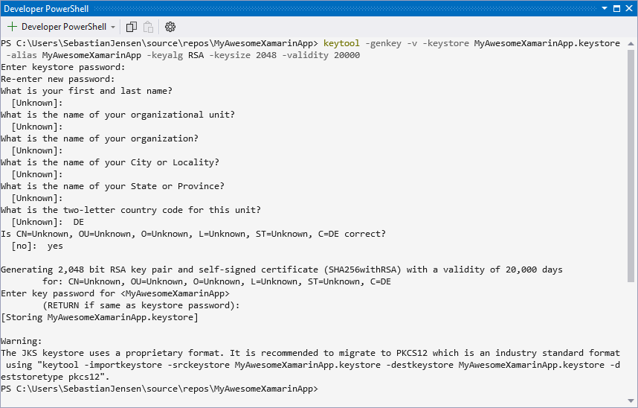Click the "[no]:  yes" confirmation line
Screen dimensions: 638x408
tap(37, 246)
